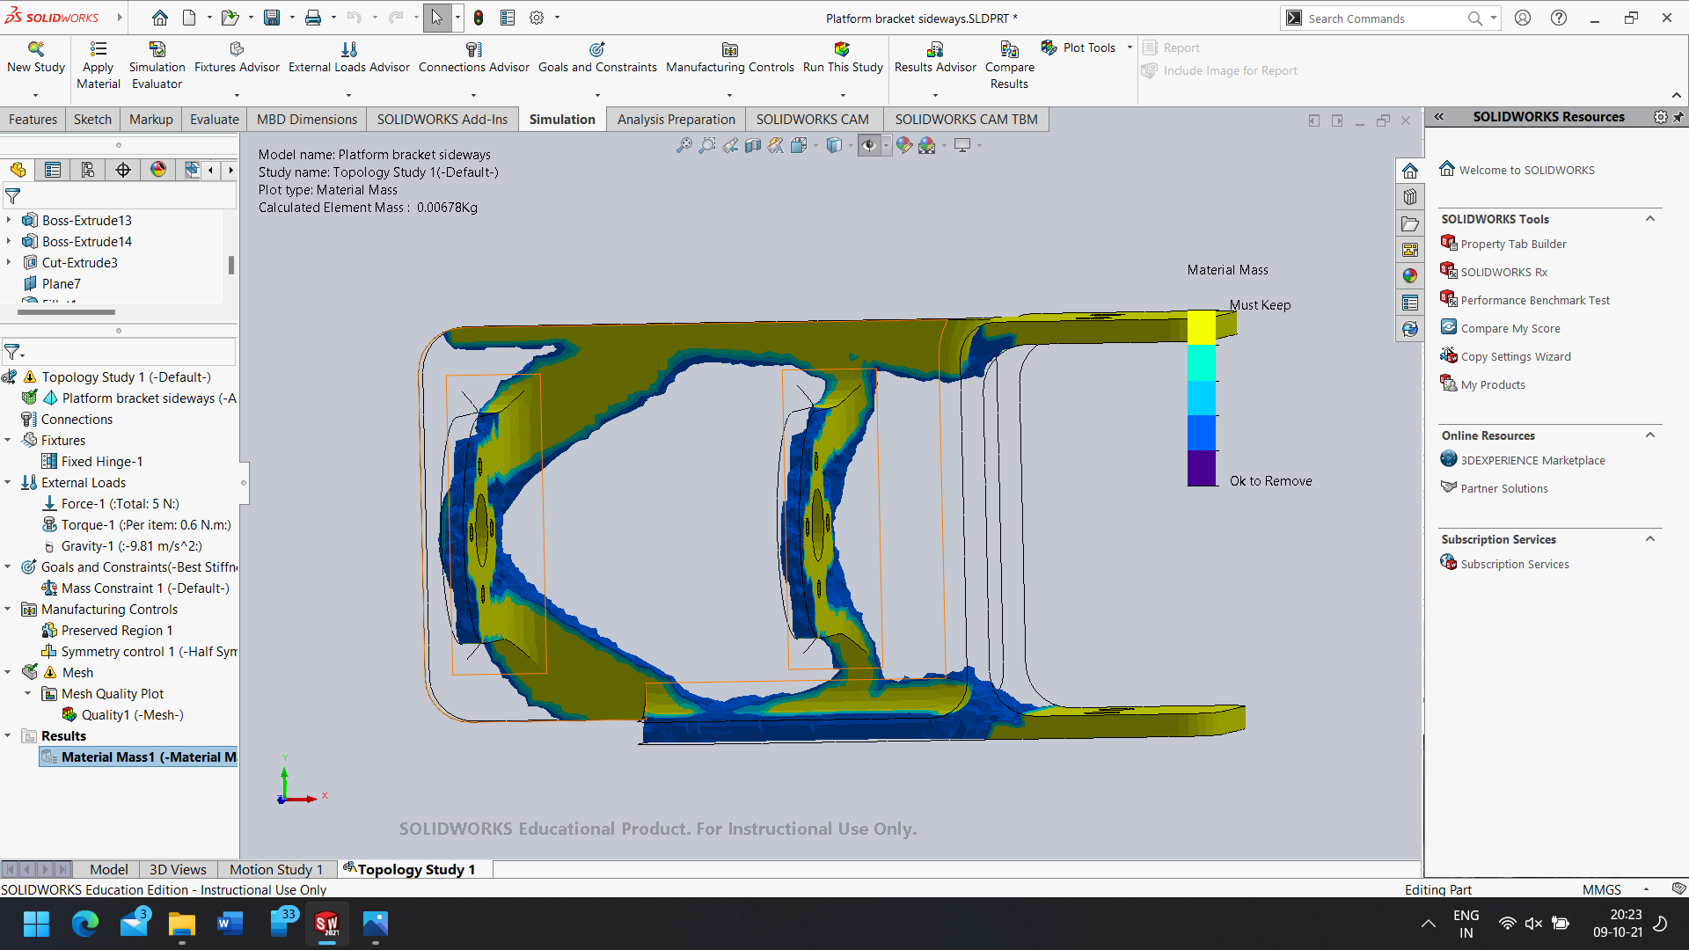This screenshot has width=1689, height=950.
Task: Switch to the Analysis Preparation tab
Action: coord(676,120)
